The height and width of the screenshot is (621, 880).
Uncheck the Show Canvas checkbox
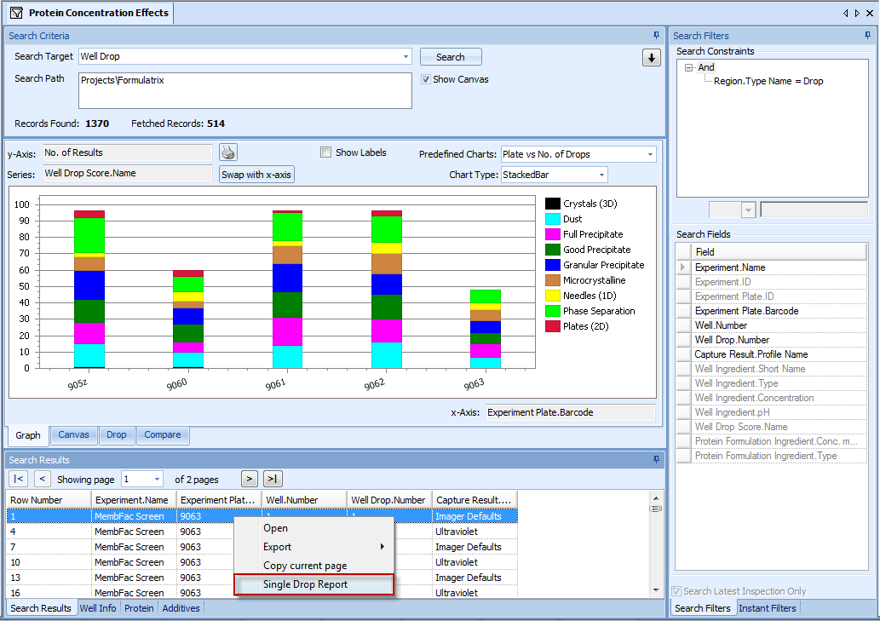tap(427, 79)
